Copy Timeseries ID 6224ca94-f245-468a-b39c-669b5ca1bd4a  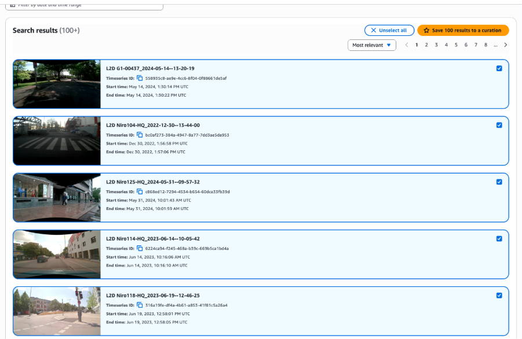tap(140, 248)
